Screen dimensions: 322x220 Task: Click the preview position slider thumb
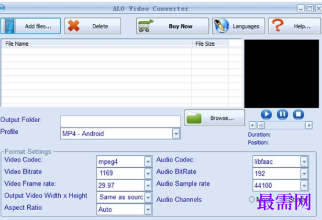click(x=261, y=125)
